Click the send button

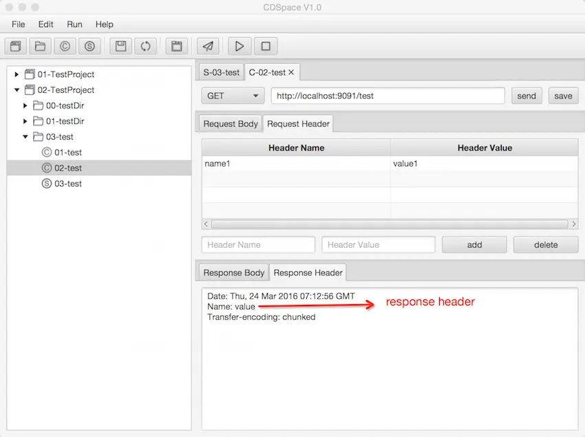526,96
